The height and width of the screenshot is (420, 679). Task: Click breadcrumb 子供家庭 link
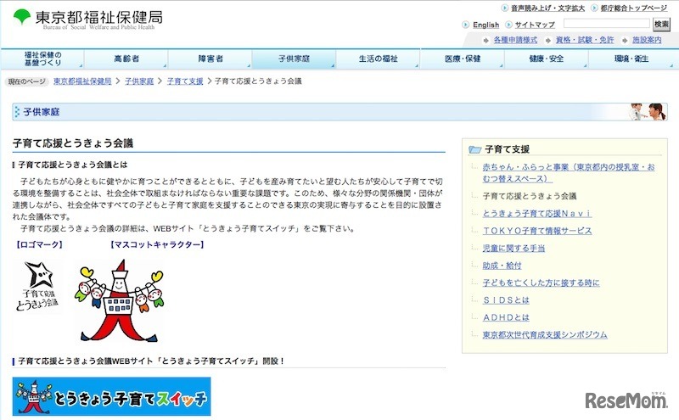tap(139, 81)
